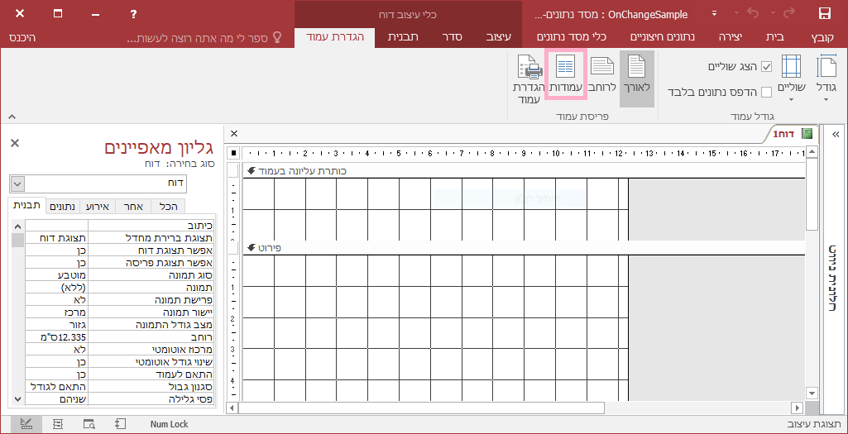
Task: Click the מצב גודל התמונה value גזור
Action: point(57,325)
